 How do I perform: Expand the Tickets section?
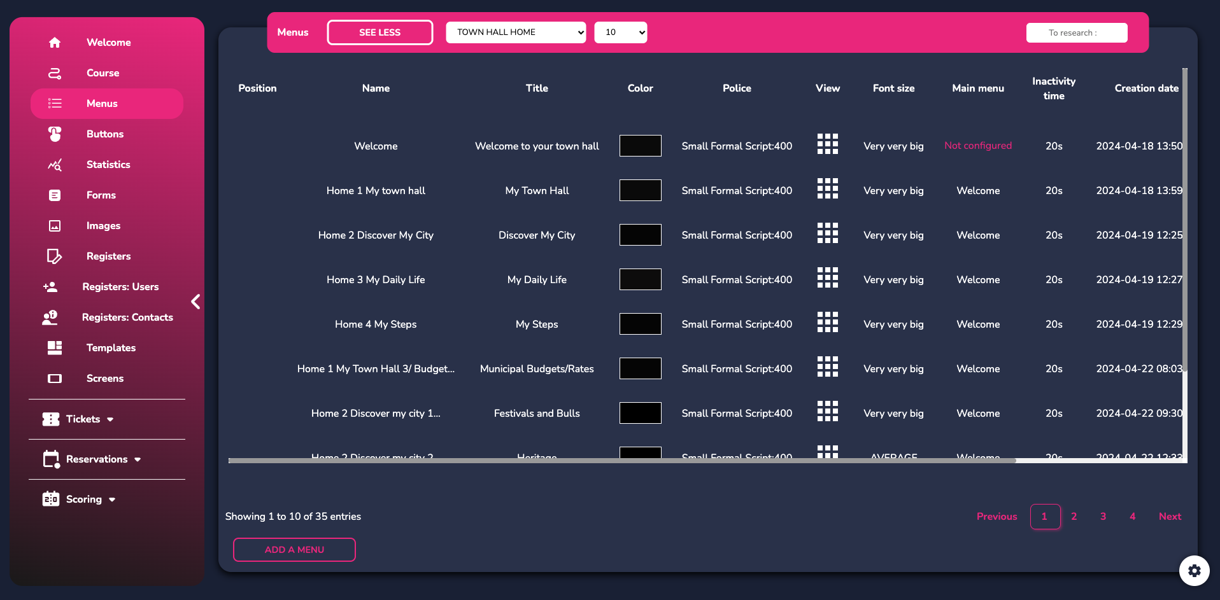pyautogui.click(x=78, y=419)
